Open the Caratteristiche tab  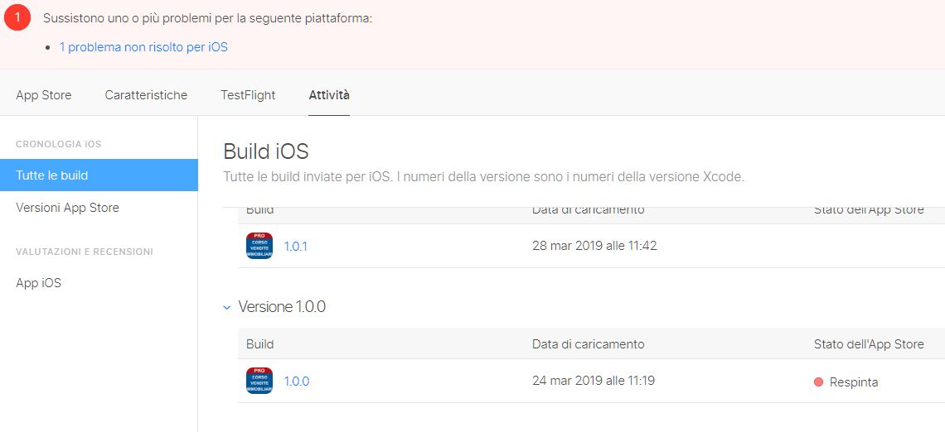tap(146, 95)
